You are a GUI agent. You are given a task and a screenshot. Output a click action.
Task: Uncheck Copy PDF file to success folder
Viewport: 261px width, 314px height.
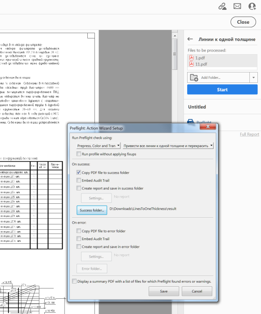[79, 172]
